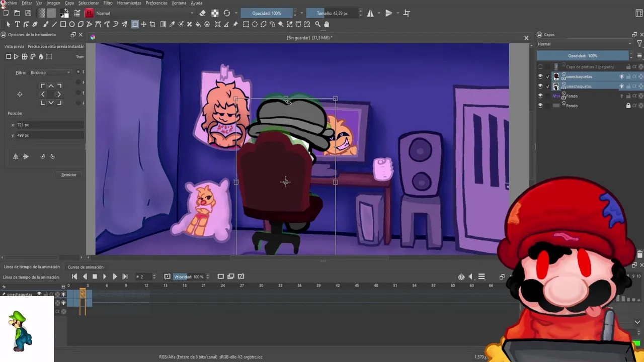This screenshot has width=644, height=362.
Task: Uncheck the first omechaquetas layer checkbox
Action: tap(548, 76)
